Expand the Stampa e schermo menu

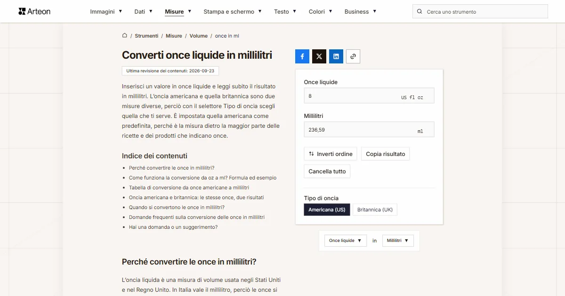pos(233,12)
